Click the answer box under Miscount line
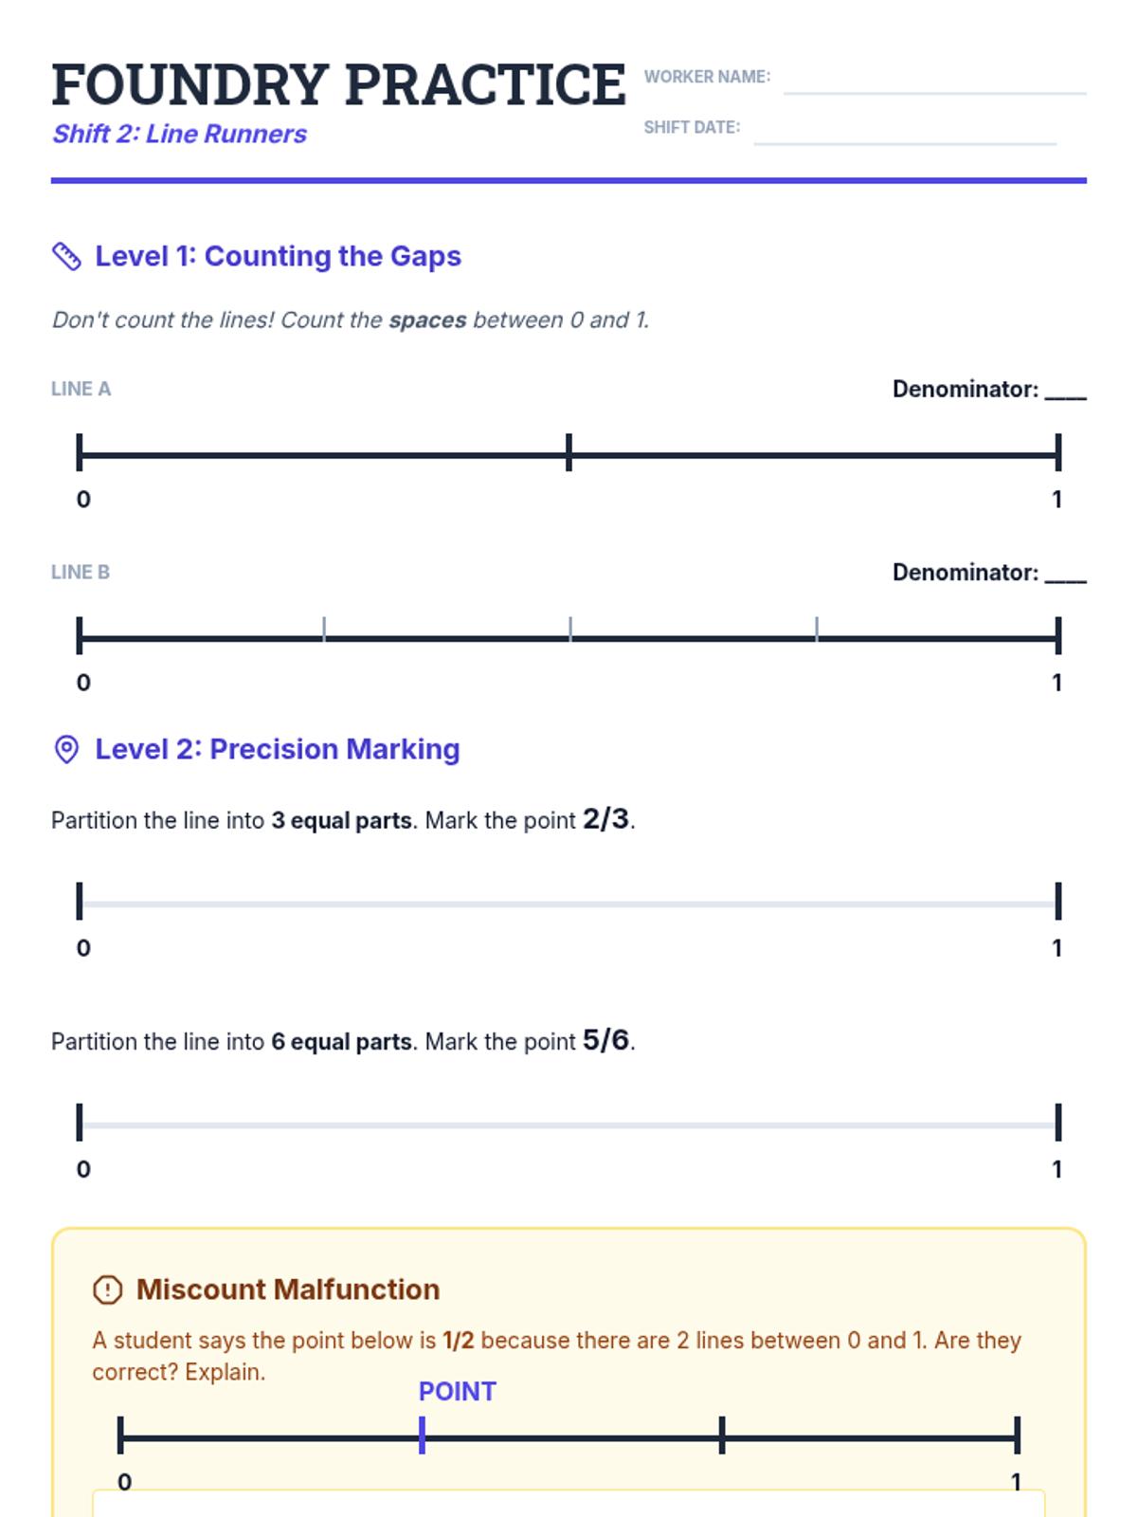The height and width of the screenshot is (1517, 1137). [568, 1504]
